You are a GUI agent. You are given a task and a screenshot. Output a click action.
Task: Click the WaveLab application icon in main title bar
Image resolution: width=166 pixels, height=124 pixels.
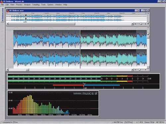coord(2,1)
